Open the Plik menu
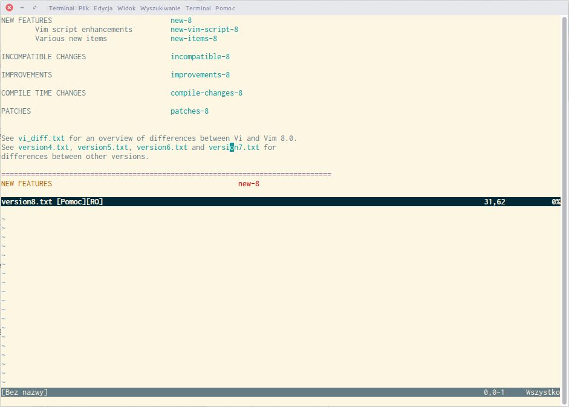This screenshot has width=569, height=407. (84, 8)
